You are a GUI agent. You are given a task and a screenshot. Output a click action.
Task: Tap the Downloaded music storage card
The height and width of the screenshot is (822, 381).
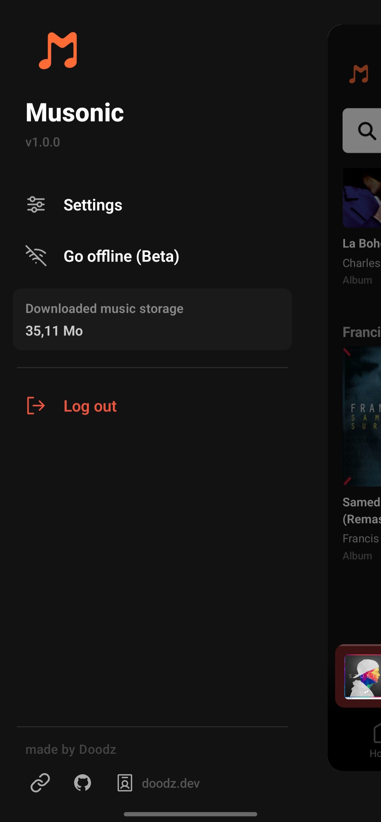coord(152,319)
